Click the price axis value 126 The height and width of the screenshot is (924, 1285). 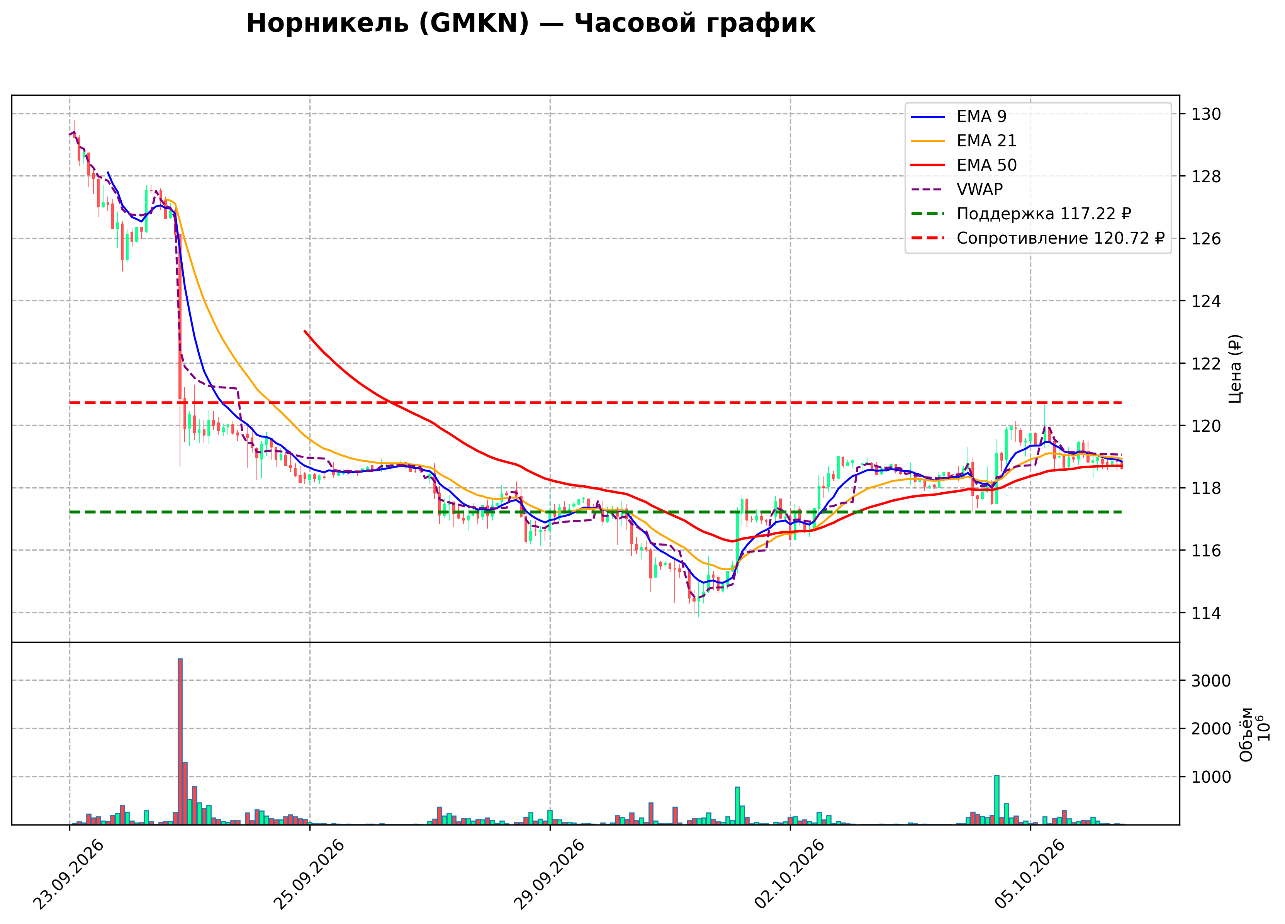click(x=1206, y=239)
